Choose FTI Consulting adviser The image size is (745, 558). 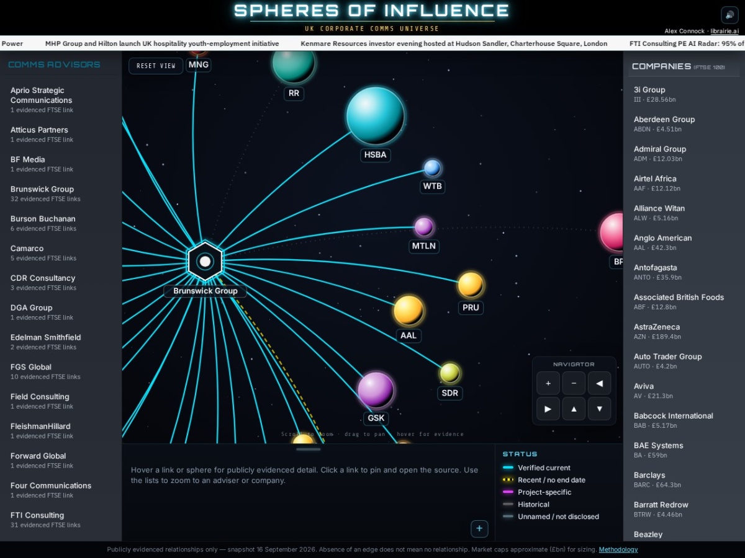coord(61,520)
